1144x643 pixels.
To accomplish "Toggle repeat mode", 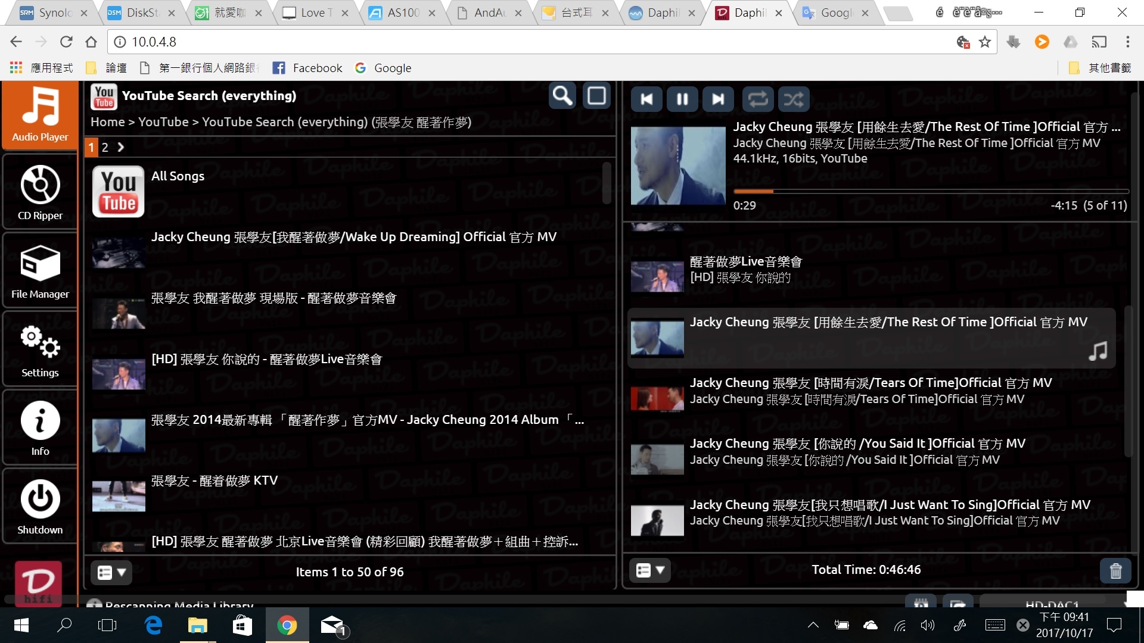I will pyautogui.click(x=758, y=99).
